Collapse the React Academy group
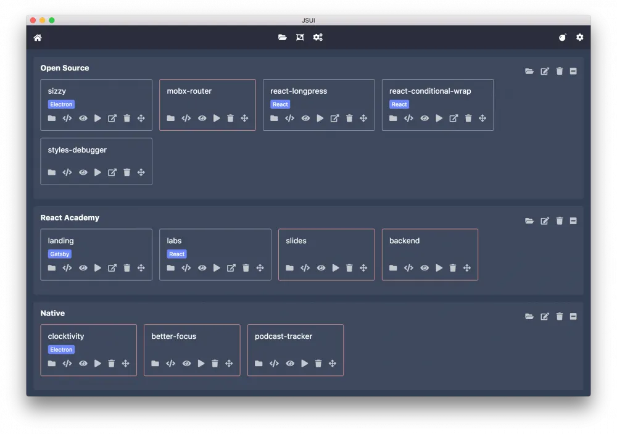This screenshot has height=434, width=617. pos(573,221)
